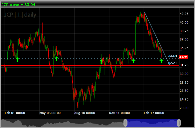Click the blue selected range in the navigator

click(152, 123)
